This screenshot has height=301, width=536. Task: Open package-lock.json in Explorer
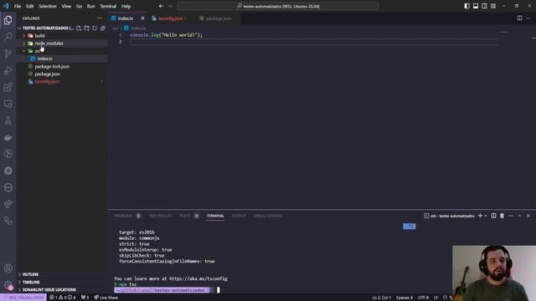click(x=52, y=67)
